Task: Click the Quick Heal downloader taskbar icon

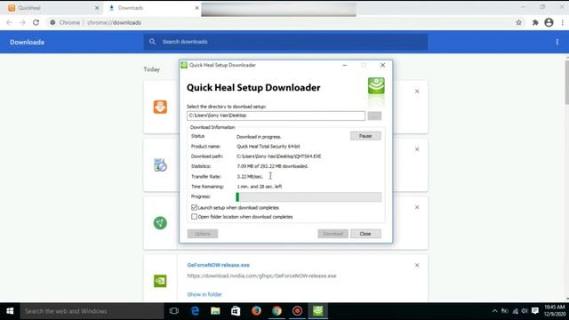Action: (318, 311)
